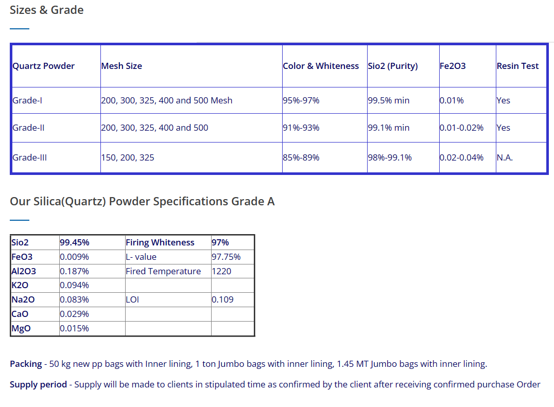This screenshot has width=554, height=407.
Task: Click the Sizes & Grade heading
Action: coord(47,10)
